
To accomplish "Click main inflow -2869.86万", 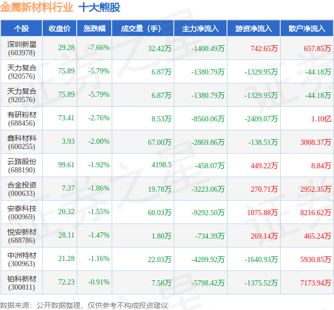I will [x=208, y=142].
